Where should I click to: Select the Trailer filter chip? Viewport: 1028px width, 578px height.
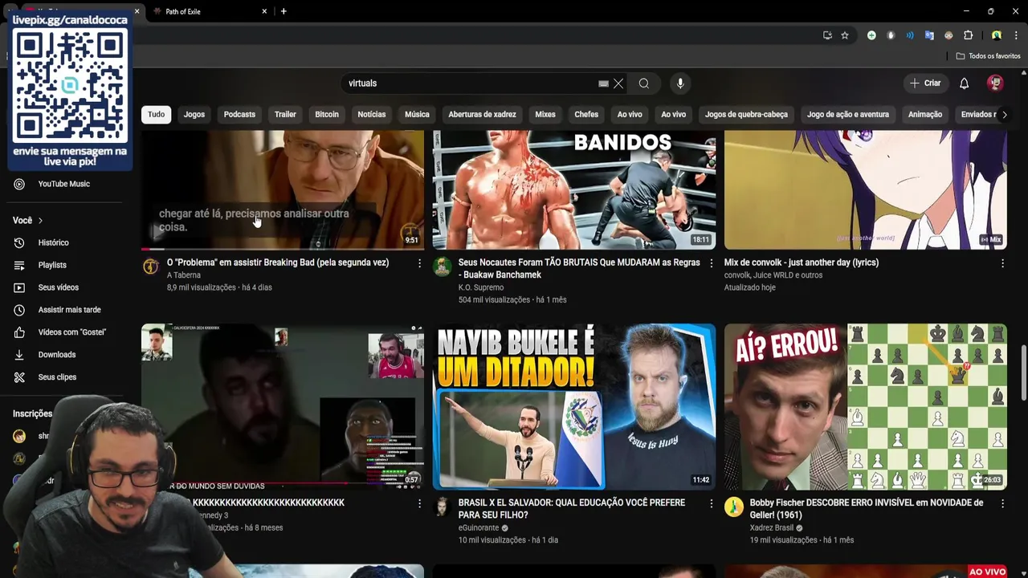[285, 114]
